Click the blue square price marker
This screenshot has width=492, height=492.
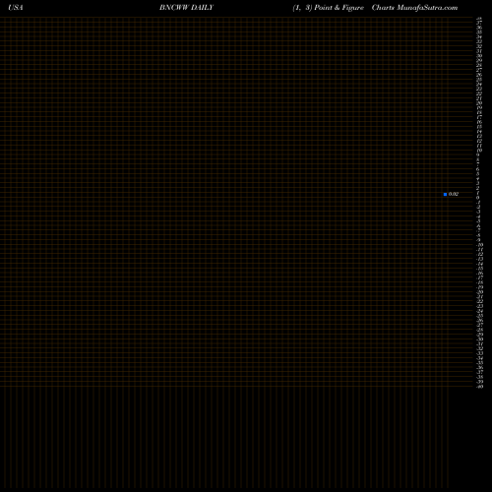pyautogui.click(x=445, y=194)
